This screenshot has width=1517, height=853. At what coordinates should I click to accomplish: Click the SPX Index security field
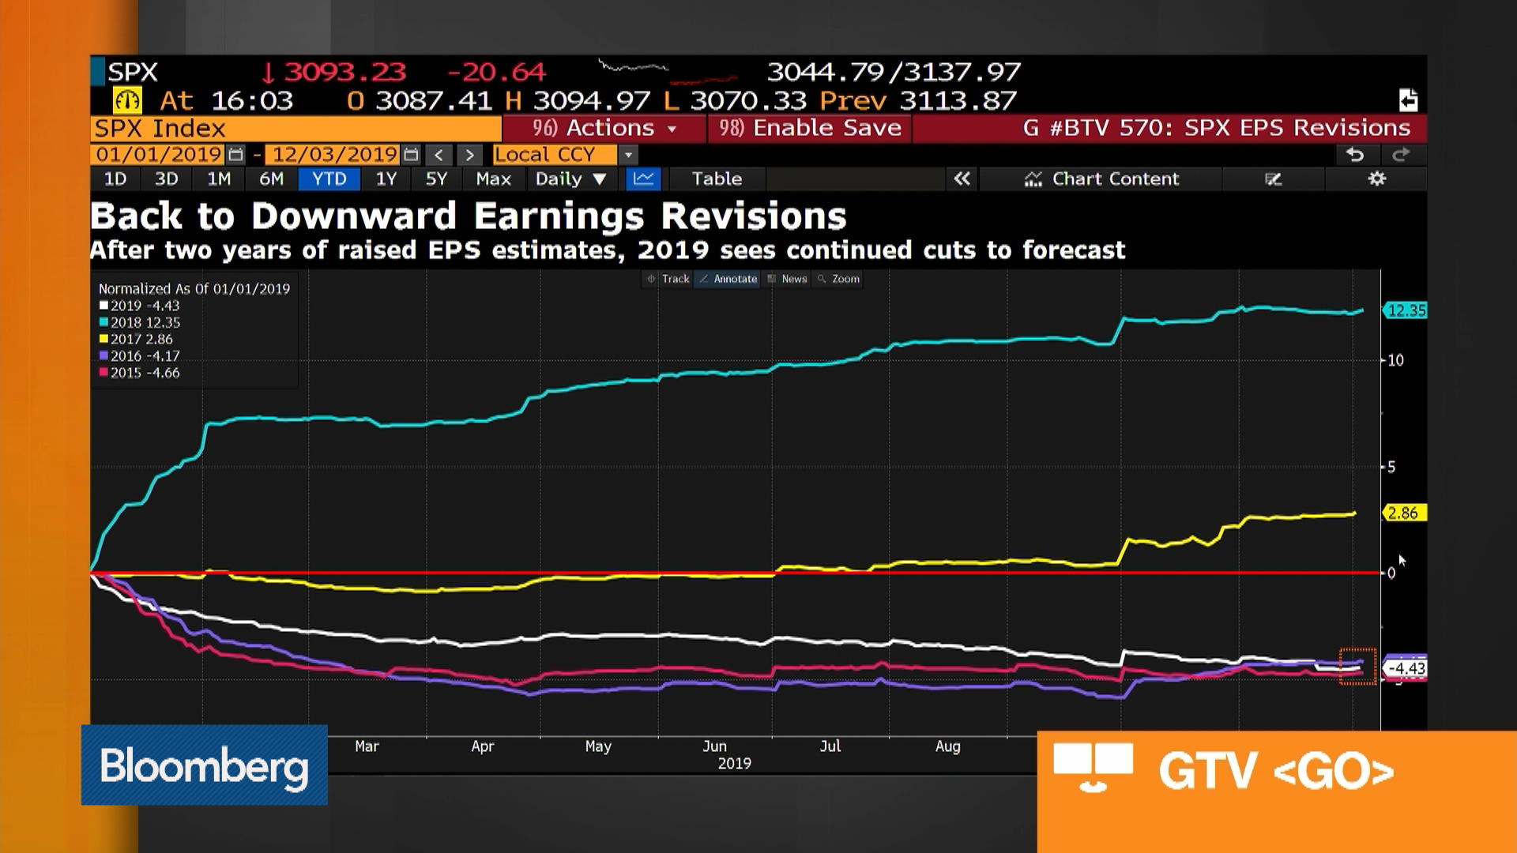tap(296, 128)
